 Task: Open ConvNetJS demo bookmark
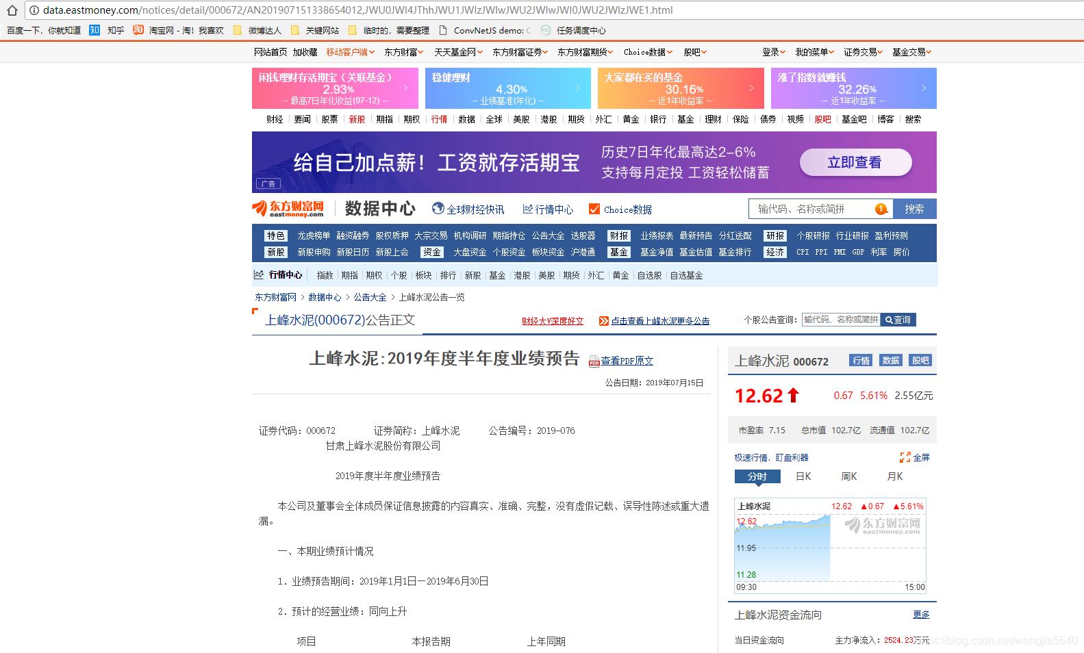(x=486, y=30)
